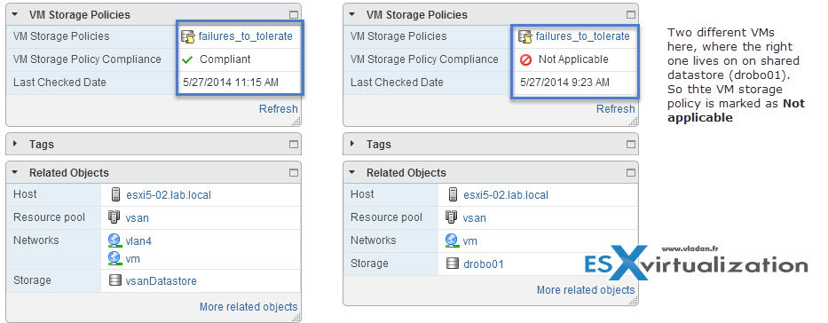Maximize the left Related Objects panel
Image resolution: width=828 pixels, height=323 pixels.
(x=294, y=172)
